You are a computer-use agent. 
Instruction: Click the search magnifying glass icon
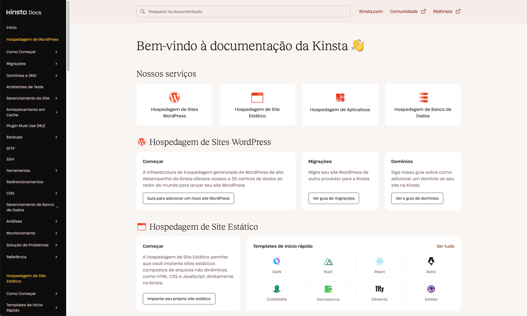point(142,11)
